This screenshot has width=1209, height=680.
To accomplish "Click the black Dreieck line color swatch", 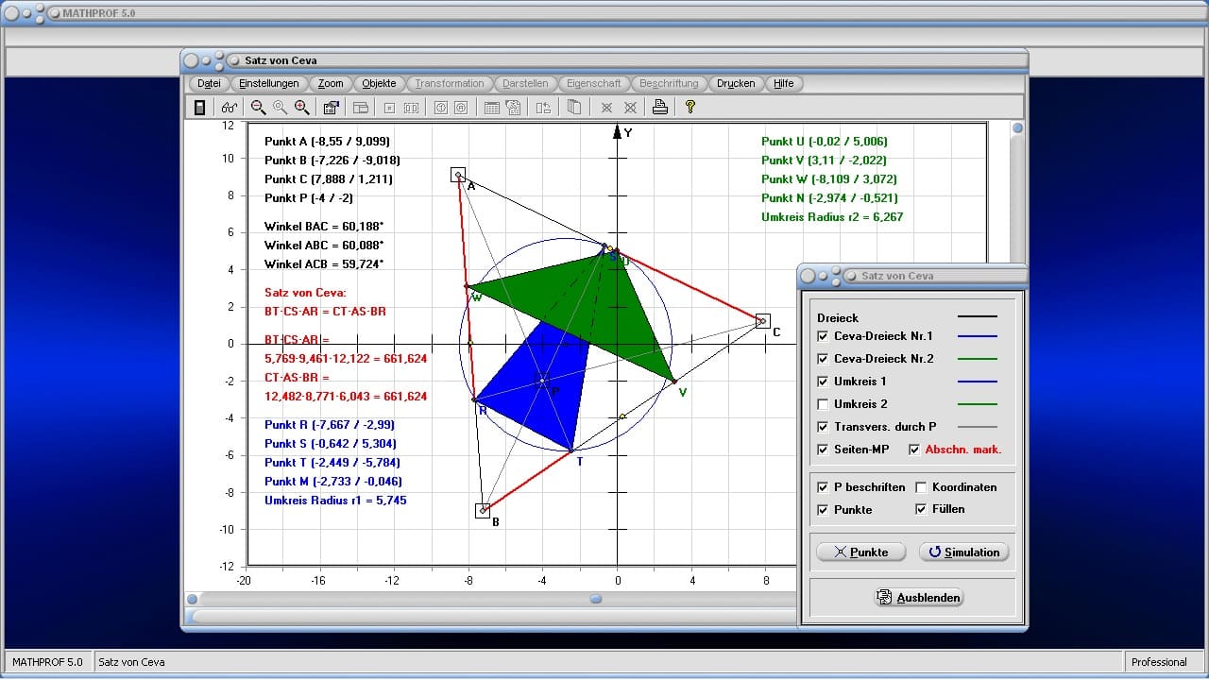I will click(978, 317).
